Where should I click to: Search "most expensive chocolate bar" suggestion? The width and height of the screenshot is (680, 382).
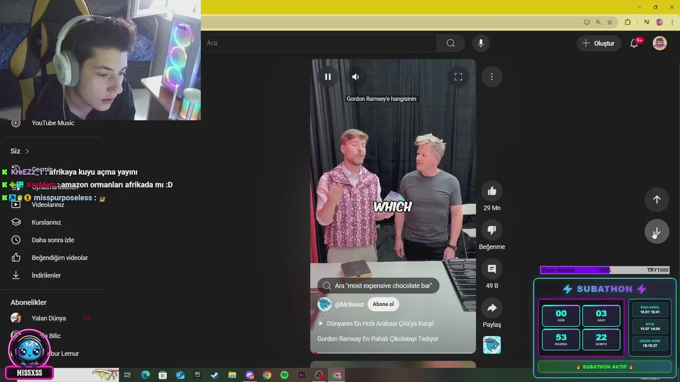(x=378, y=285)
